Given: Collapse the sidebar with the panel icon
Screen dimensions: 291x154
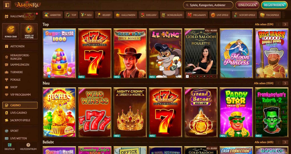Looking at the screenshot, I should click(7, 5).
